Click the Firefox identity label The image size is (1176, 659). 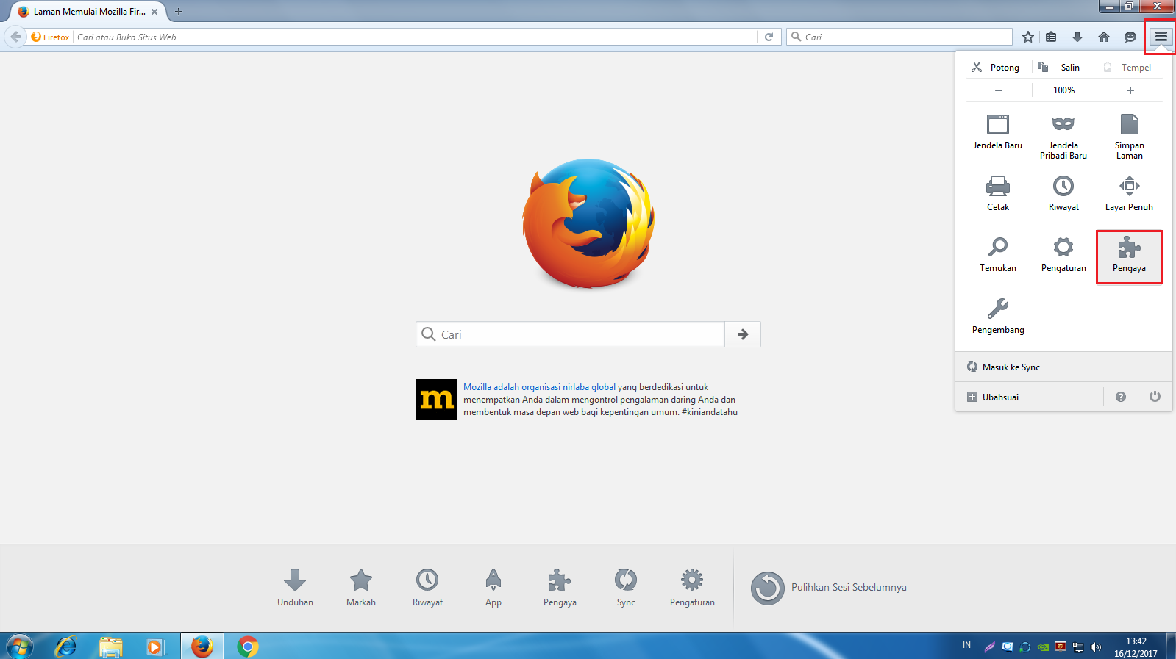(50, 37)
